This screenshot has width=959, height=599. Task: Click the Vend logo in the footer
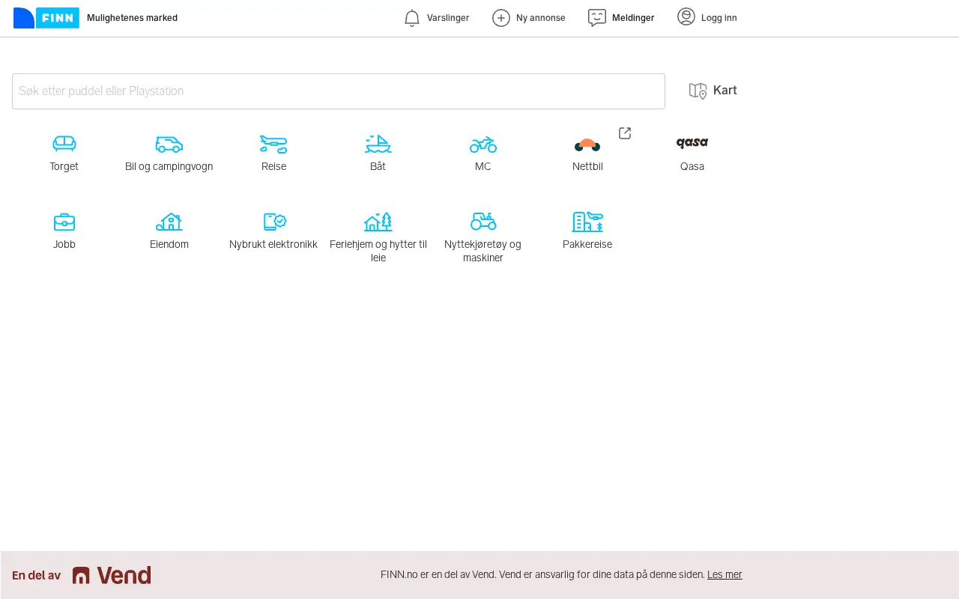(112, 575)
